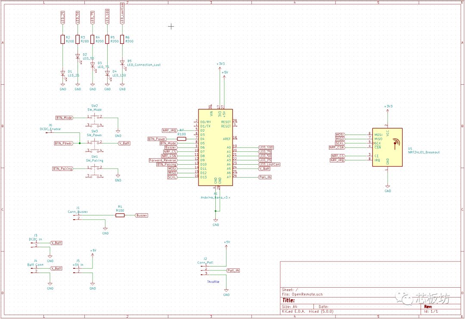Select the SW2 SW_Mode switch symbol
This screenshot has width=465, height=319.
(x=95, y=120)
